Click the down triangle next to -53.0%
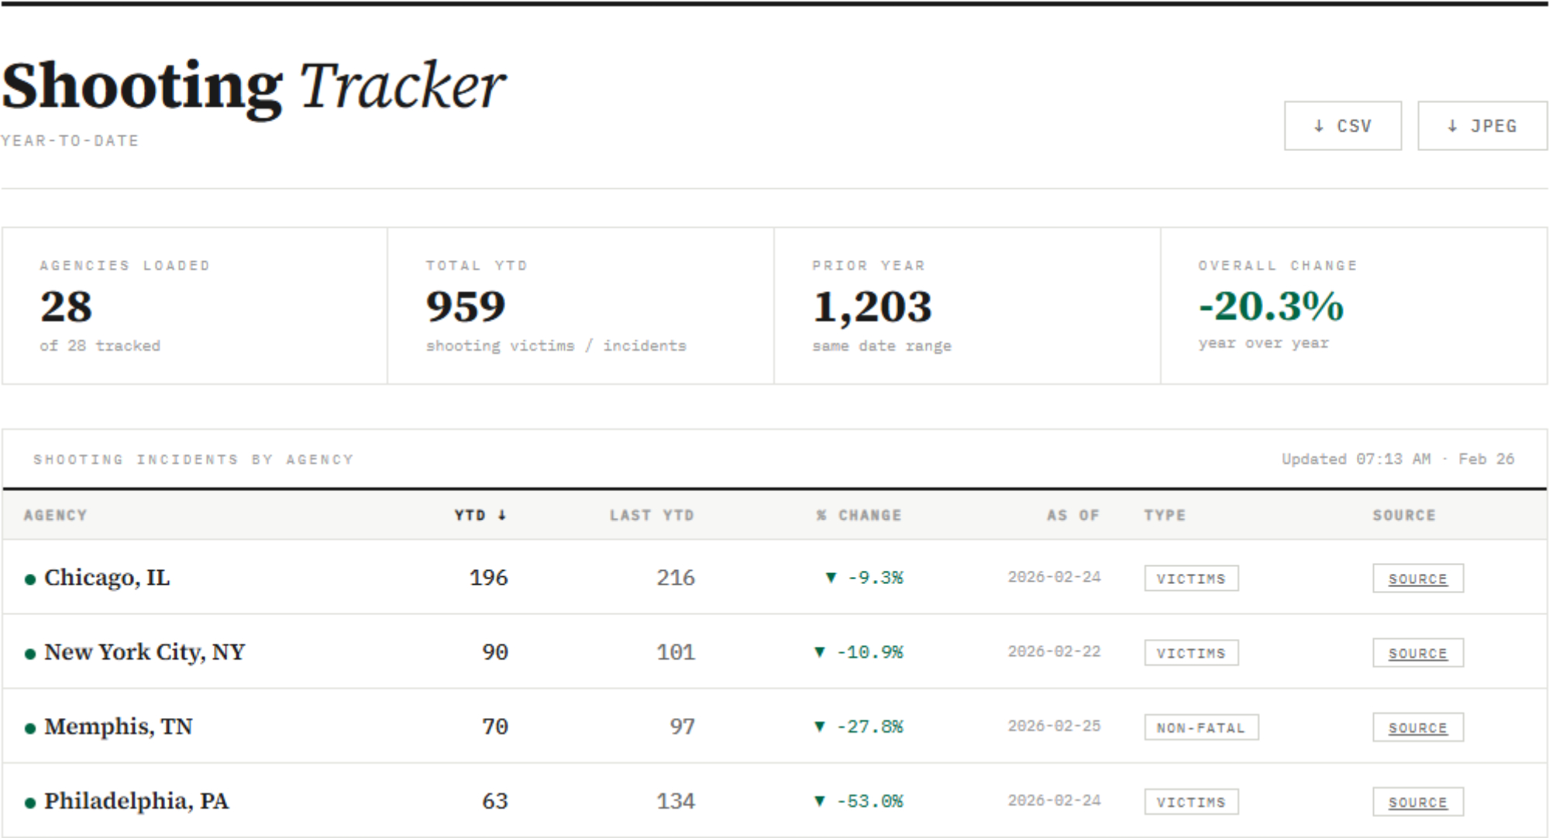The width and height of the screenshot is (1549, 838). click(819, 801)
